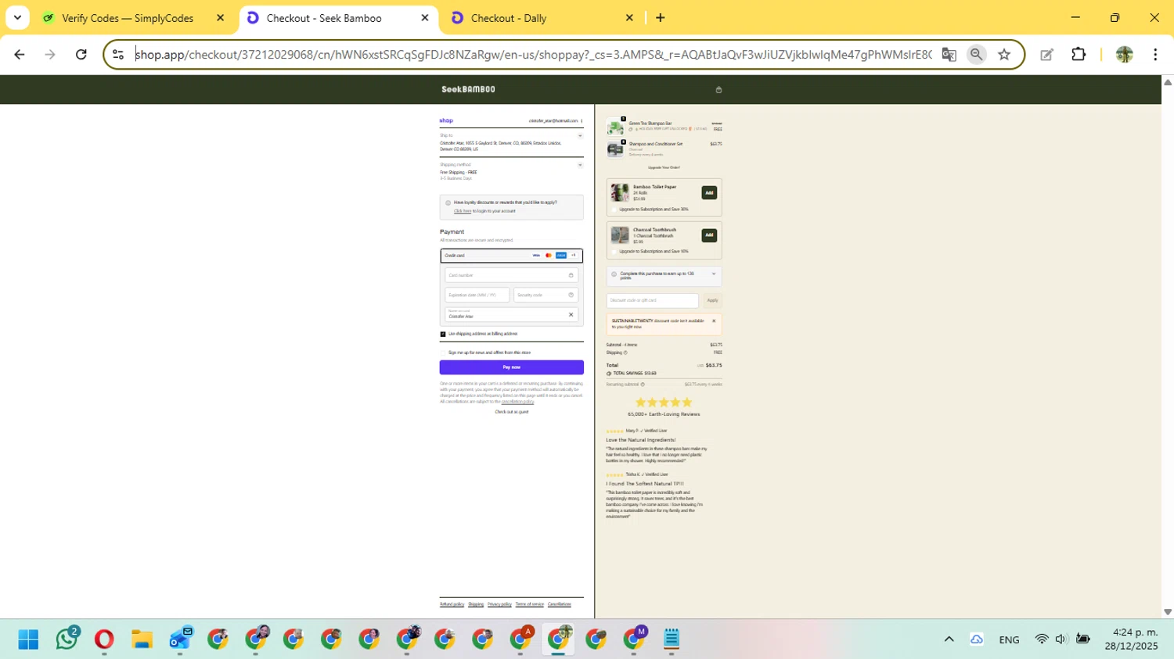1174x659 pixels.
Task: Open the Windows Start menu
Action: pyautogui.click(x=28, y=639)
